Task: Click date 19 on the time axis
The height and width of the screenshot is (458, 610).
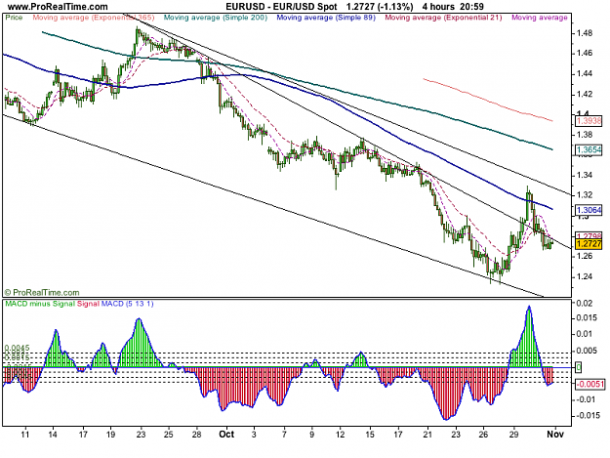Action: point(111,435)
